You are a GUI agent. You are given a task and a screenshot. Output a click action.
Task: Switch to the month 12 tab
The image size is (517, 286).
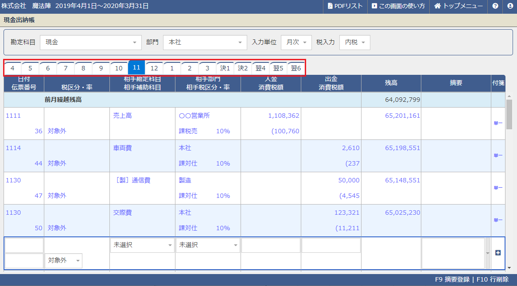(x=154, y=68)
